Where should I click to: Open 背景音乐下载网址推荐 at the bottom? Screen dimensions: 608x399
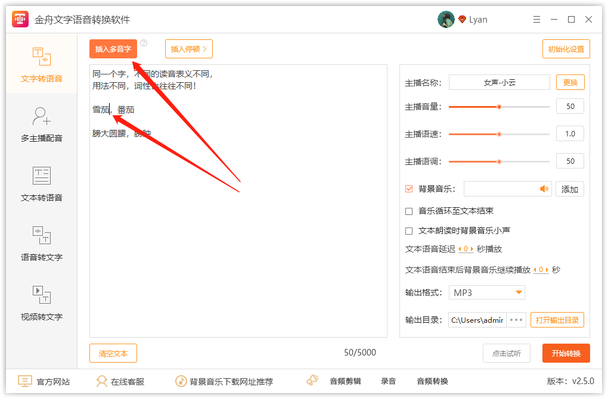[181, 381]
